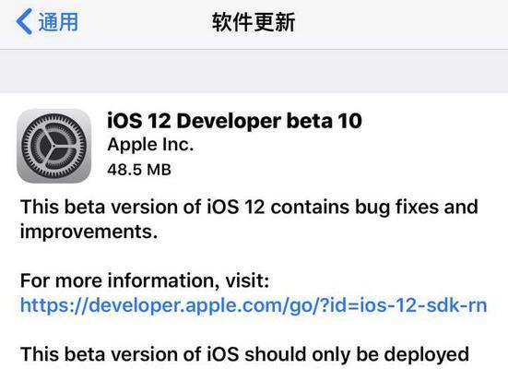
Task: Tap the gray Settings gear icon
Action: [x=54, y=146]
